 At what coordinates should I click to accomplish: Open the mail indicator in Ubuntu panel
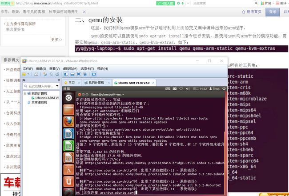(x=175, y=89)
